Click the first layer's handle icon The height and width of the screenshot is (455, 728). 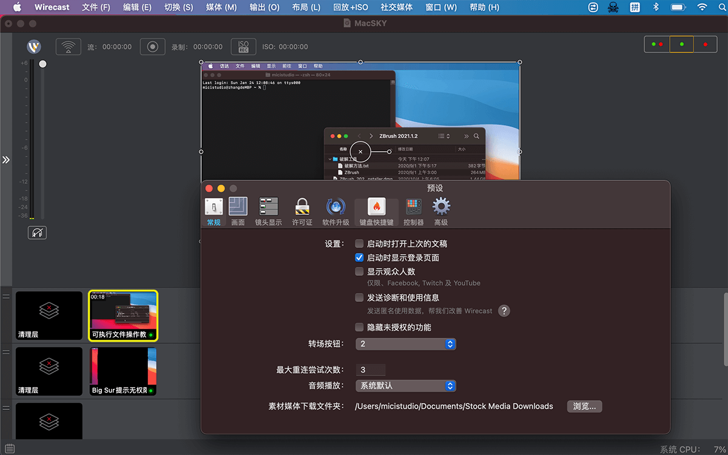pos(6,296)
